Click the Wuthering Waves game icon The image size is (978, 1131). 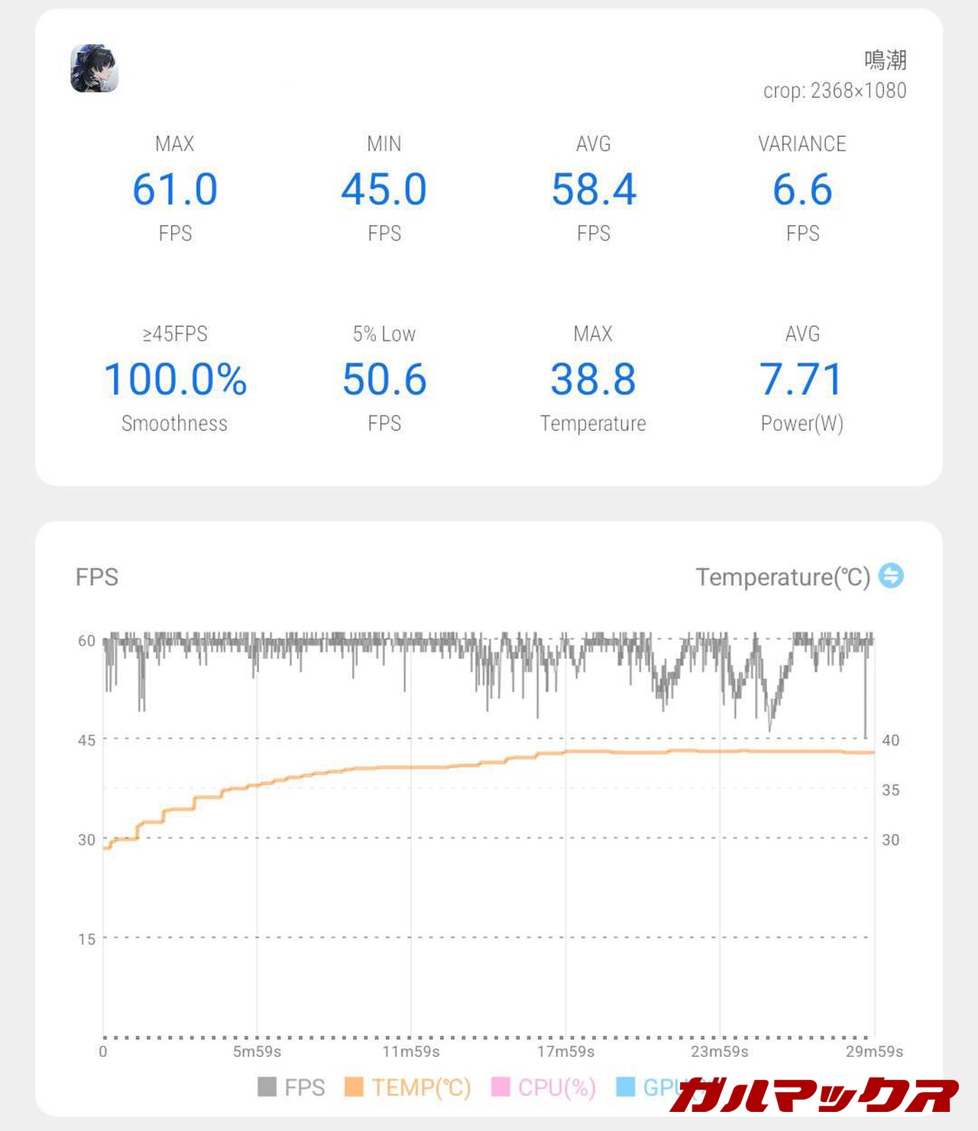point(95,69)
